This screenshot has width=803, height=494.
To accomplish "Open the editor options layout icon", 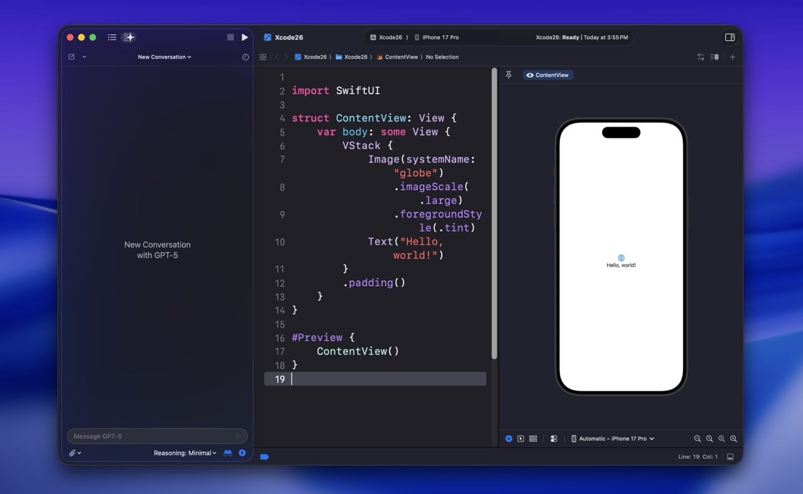I will point(715,57).
